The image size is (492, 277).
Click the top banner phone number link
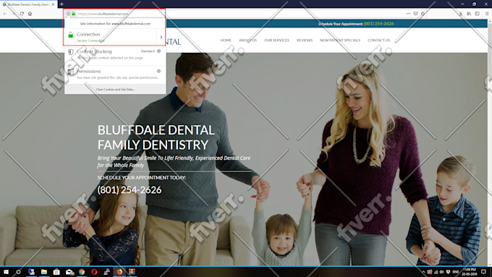point(378,24)
